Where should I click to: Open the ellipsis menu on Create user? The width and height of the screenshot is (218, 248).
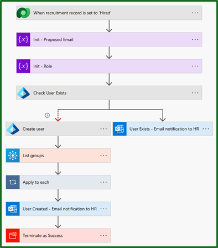click(x=103, y=129)
